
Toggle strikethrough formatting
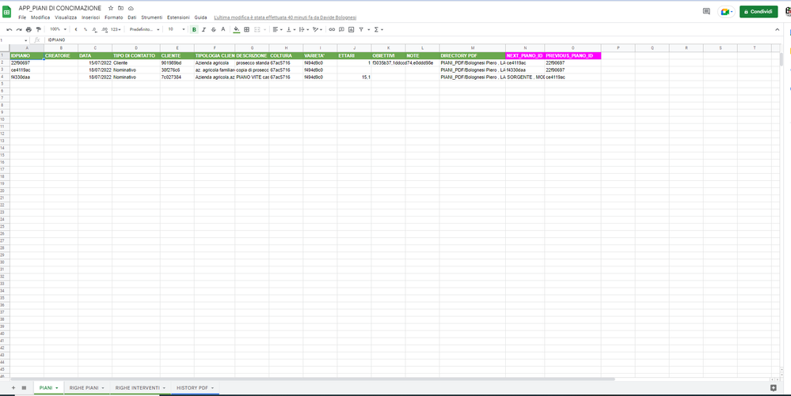pos(214,30)
